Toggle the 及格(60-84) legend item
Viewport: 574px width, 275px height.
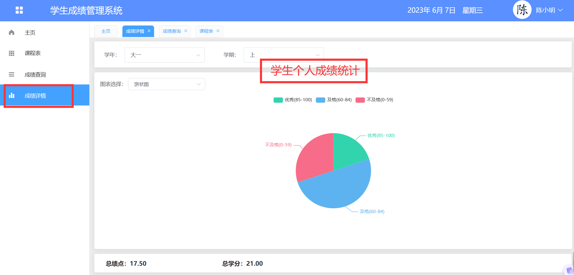click(334, 100)
